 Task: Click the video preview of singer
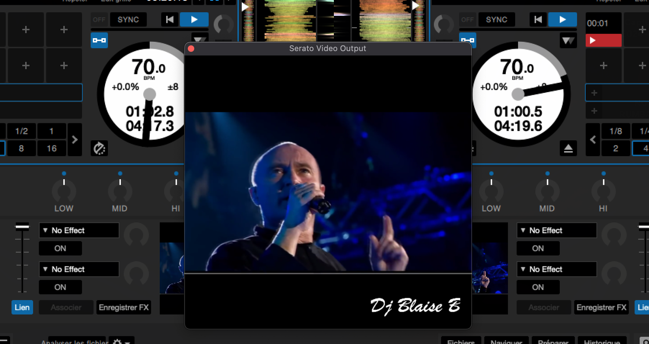click(x=328, y=191)
